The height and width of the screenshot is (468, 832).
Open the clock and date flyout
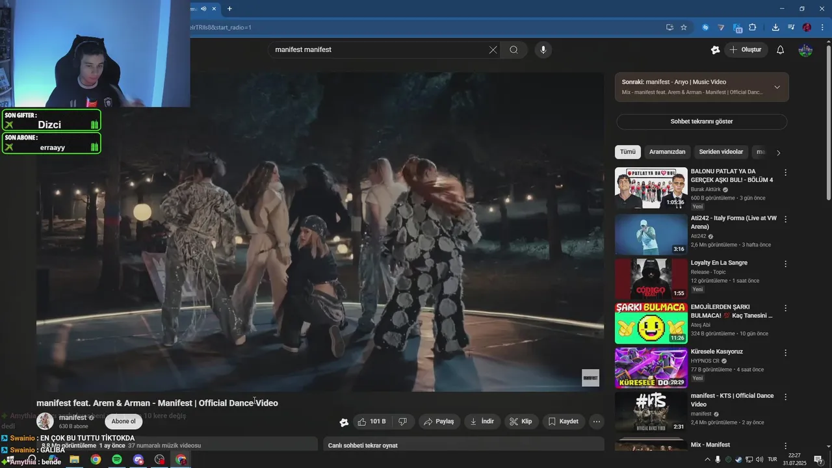(794, 460)
